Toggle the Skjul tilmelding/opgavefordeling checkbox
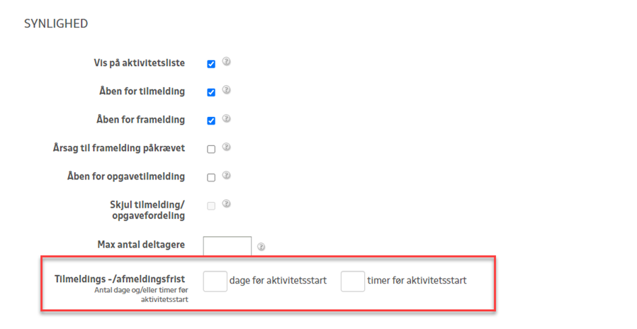Image resolution: width=637 pixels, height=329 pixels. click(211, 206)
